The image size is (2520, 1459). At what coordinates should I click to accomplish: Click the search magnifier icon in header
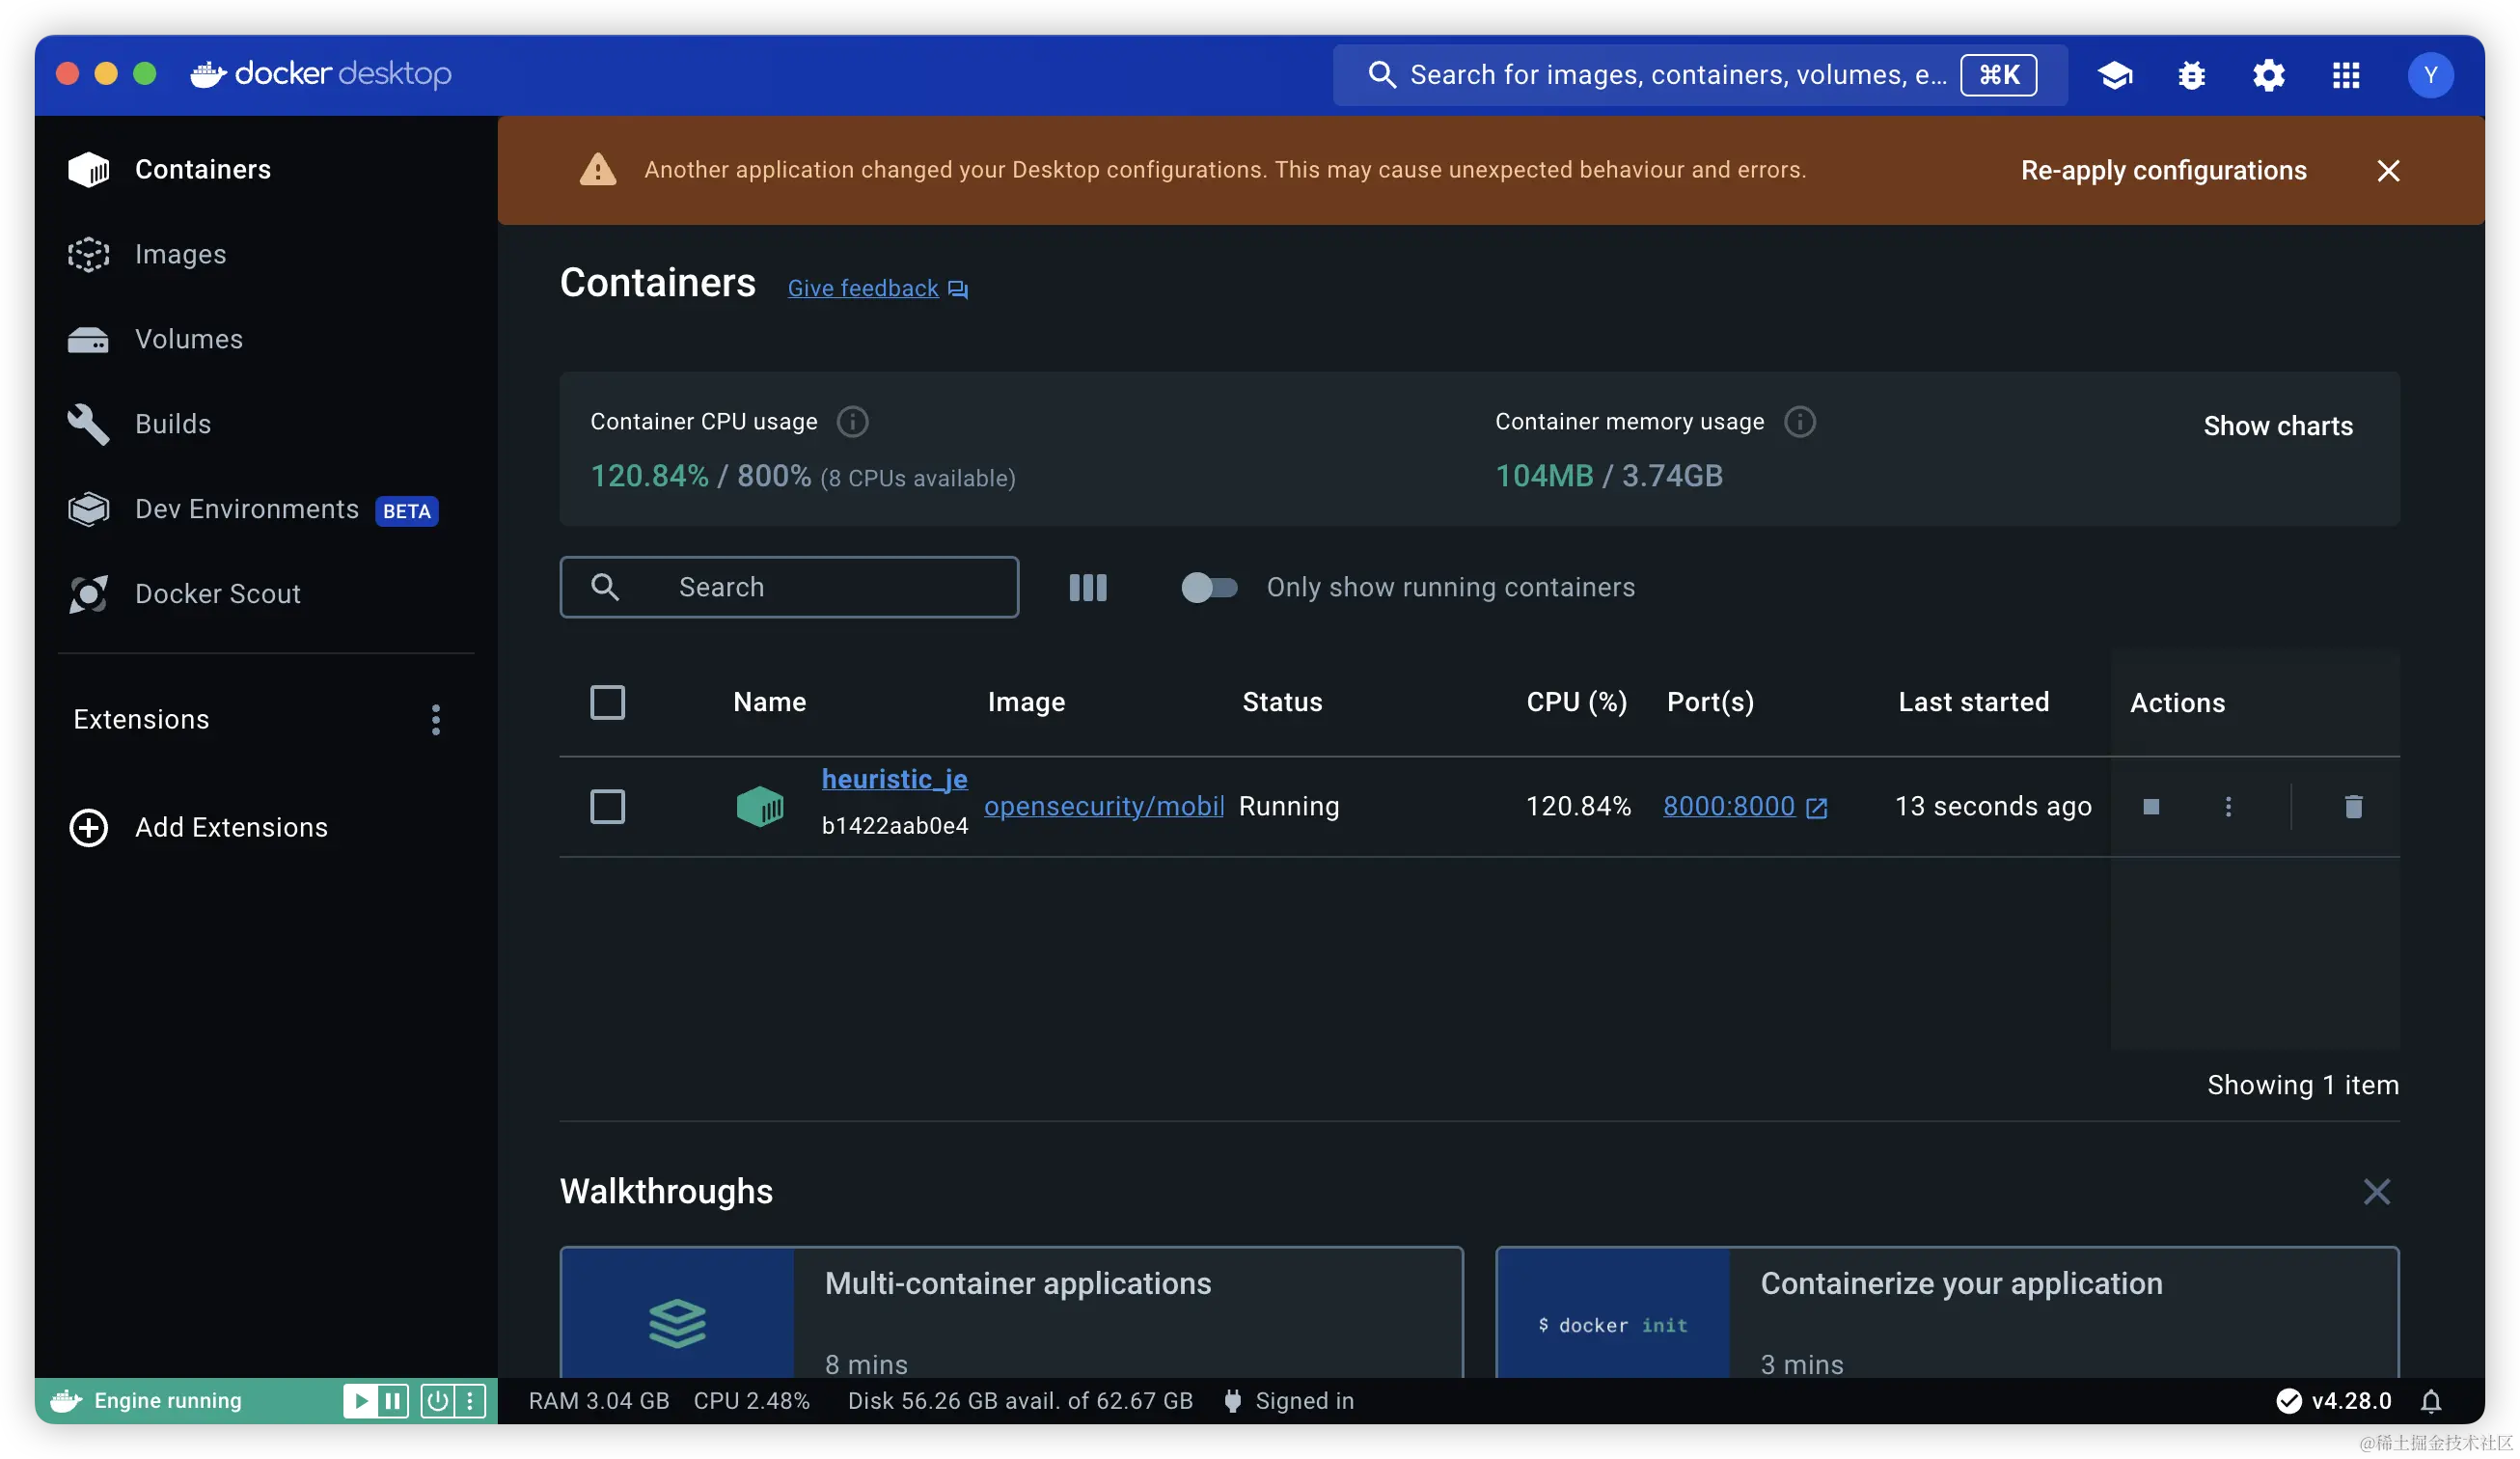tap(1381, 75)
